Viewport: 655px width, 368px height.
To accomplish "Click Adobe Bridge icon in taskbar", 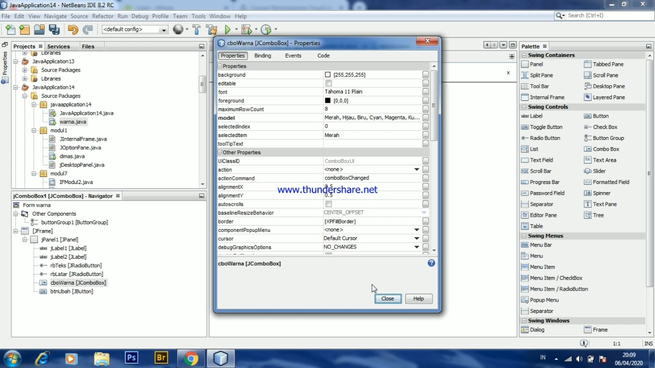I will (161, 358).
